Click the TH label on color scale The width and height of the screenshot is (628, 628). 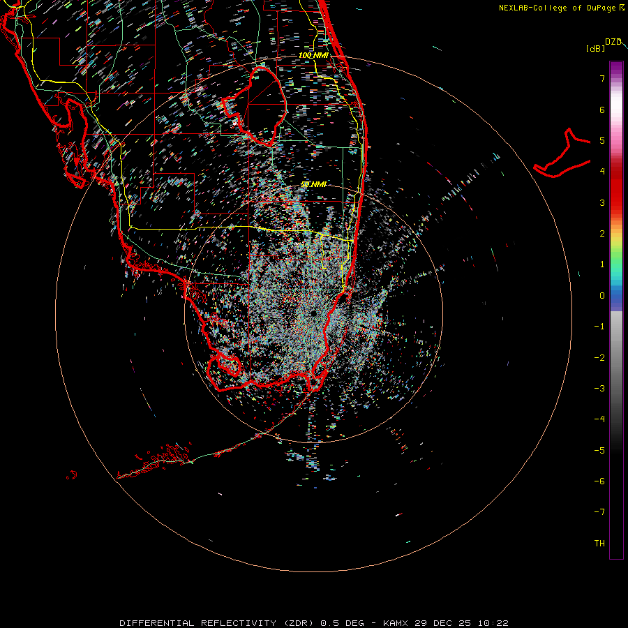pos(599,544)
